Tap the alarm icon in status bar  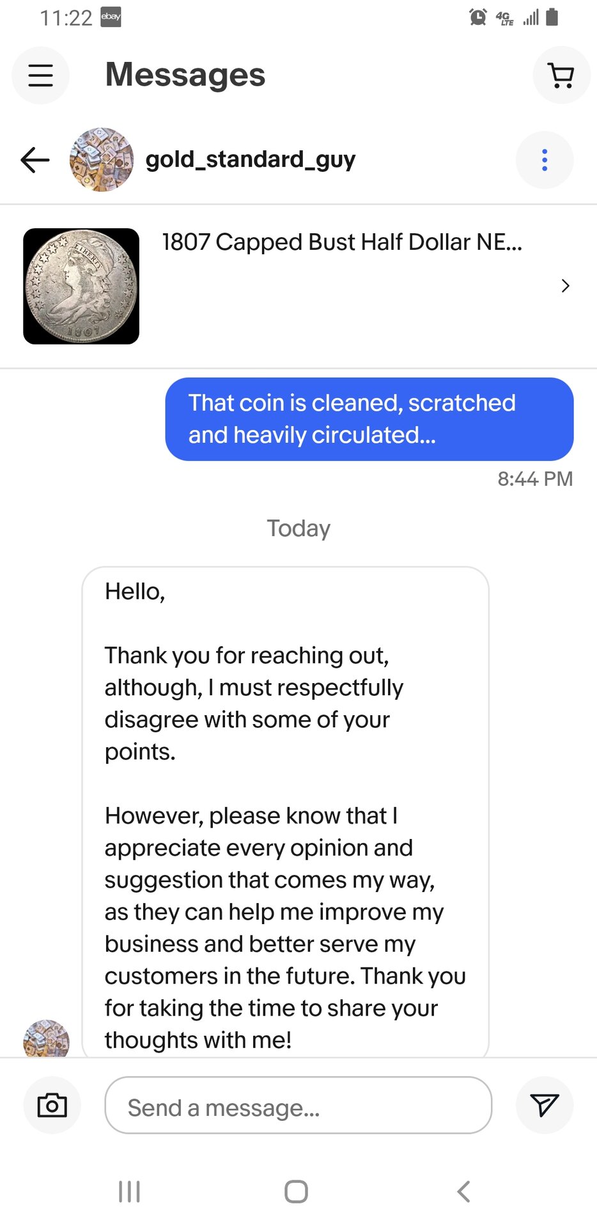(477, 17)
